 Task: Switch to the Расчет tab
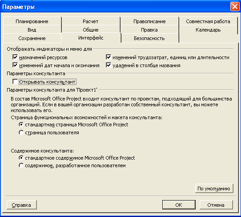91,21
